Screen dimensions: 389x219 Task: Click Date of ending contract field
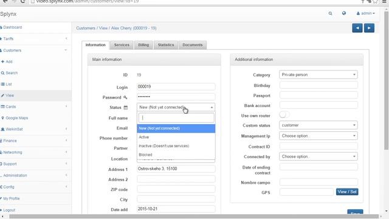click(x=318, y=167)
